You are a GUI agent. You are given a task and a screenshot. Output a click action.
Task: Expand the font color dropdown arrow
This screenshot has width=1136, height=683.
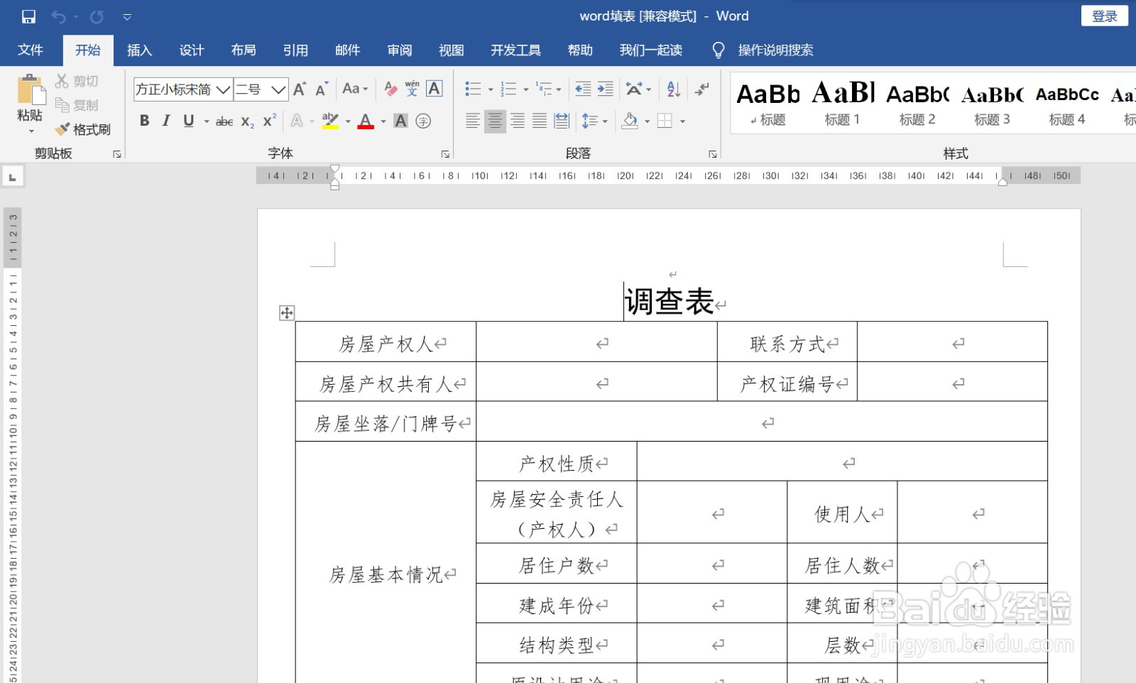pyautogui.click(x=383, y=121)
